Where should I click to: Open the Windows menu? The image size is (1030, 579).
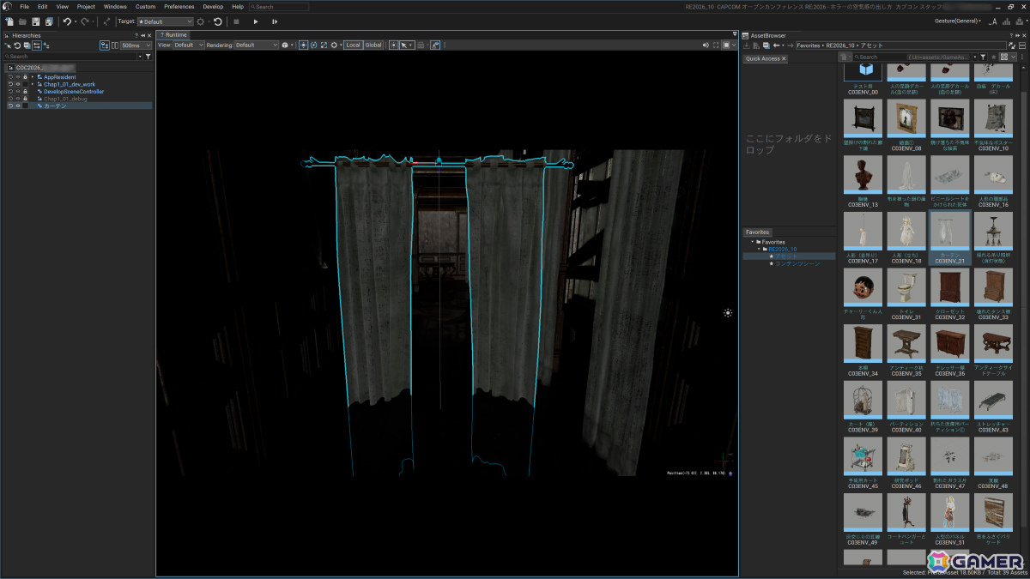(115, 7)
